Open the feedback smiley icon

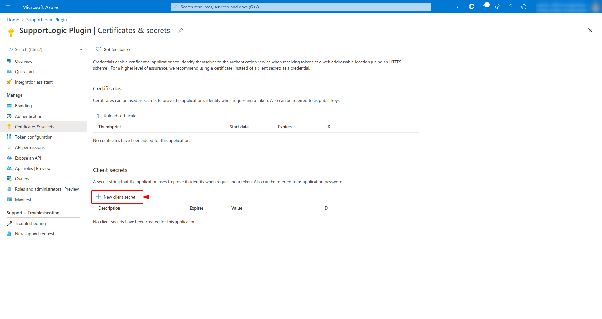[524, 7]
